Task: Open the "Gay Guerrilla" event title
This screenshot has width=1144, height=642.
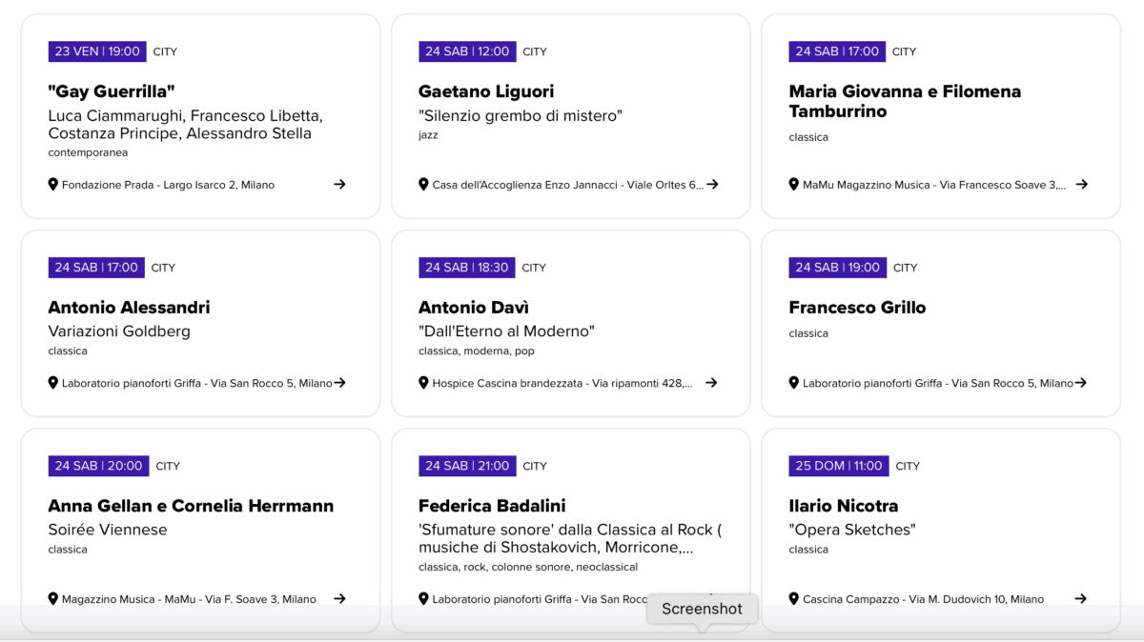Action: tap(112, 91)
